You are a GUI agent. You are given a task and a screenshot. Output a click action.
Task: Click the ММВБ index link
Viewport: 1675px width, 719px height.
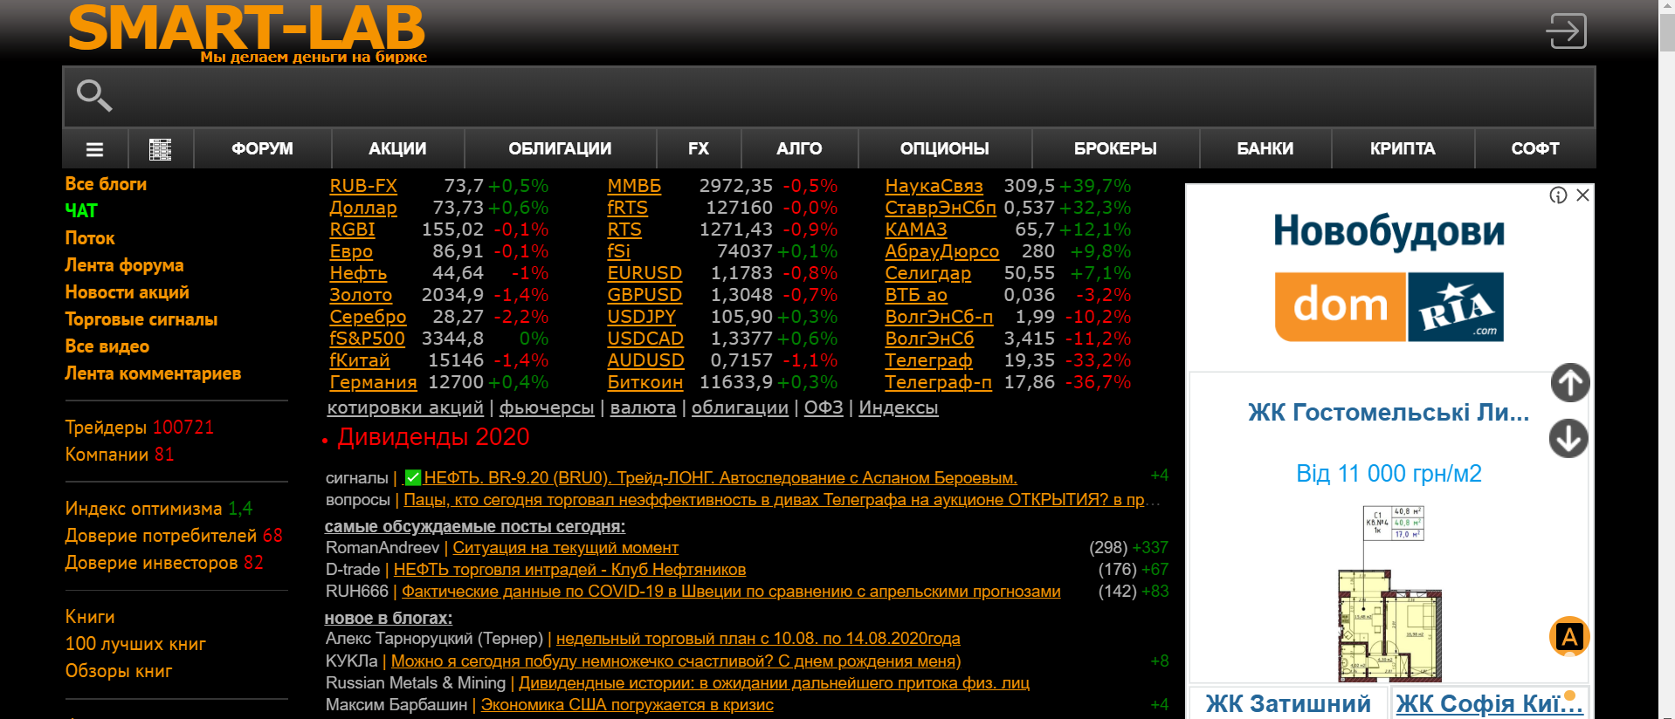(x=634, y=186)
